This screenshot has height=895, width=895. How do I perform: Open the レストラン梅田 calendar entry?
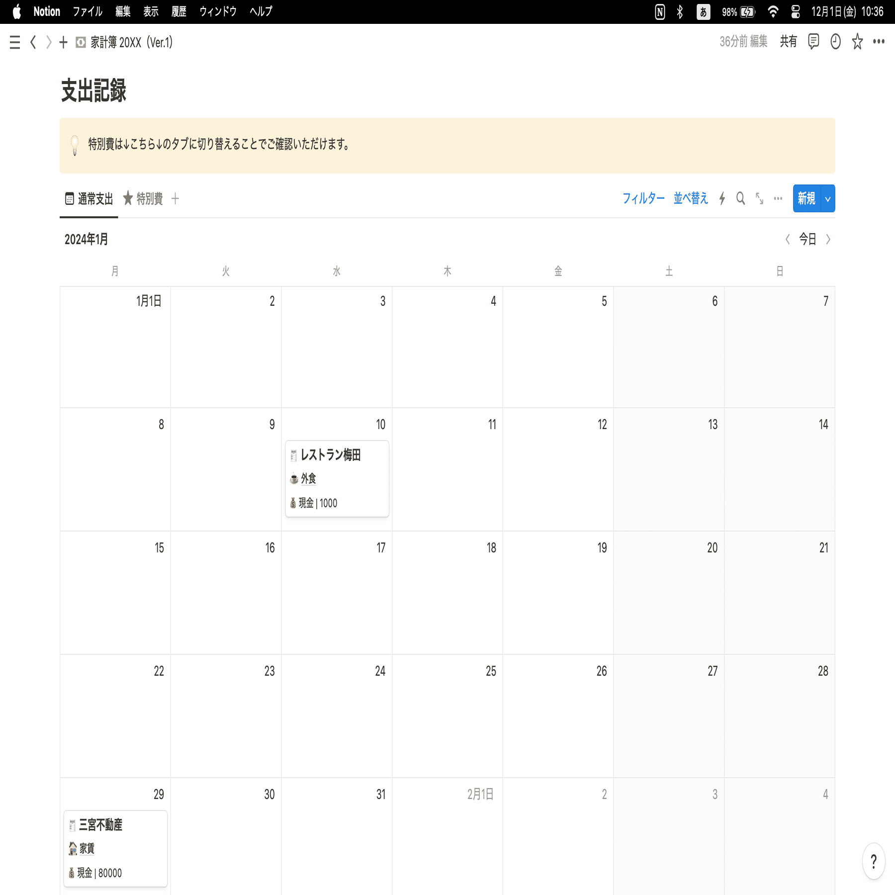click(x=337, y=479)
